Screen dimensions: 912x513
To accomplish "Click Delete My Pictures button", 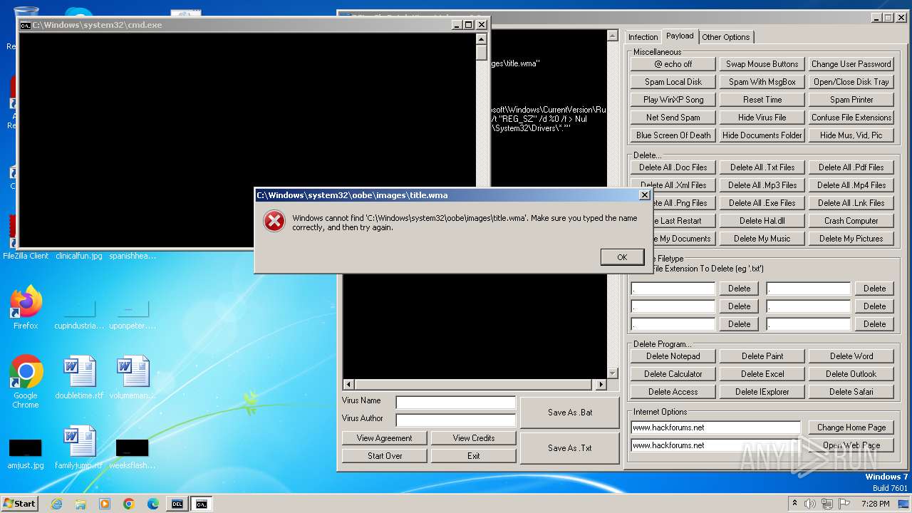I will (x=851, y=239).
